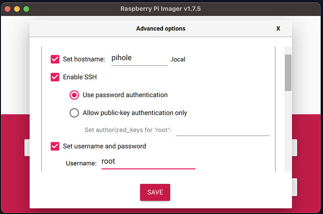Viewport: 323px width, 214px height.
Task: Select Use password authentication option
Action: point(74,95)
